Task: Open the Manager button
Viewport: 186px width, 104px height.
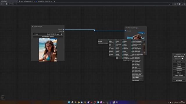Action: tap(179, 81)
